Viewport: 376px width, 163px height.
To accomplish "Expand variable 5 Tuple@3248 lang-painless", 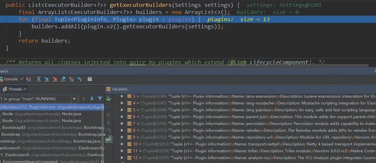I will [x=122, y=110].
